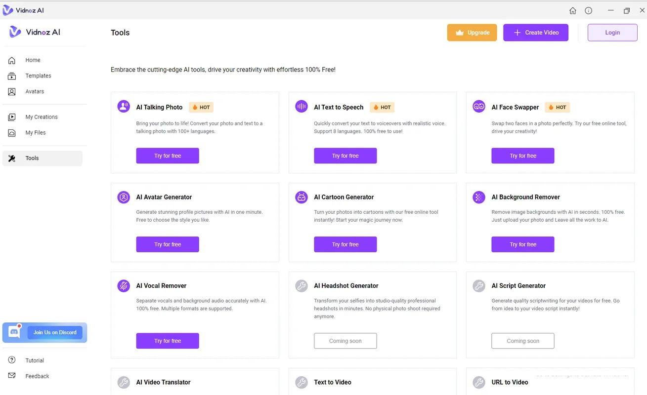Screen dimensions: 647x395
Task: Try AI Vocal Remover for free
Action: coord(168,341)
